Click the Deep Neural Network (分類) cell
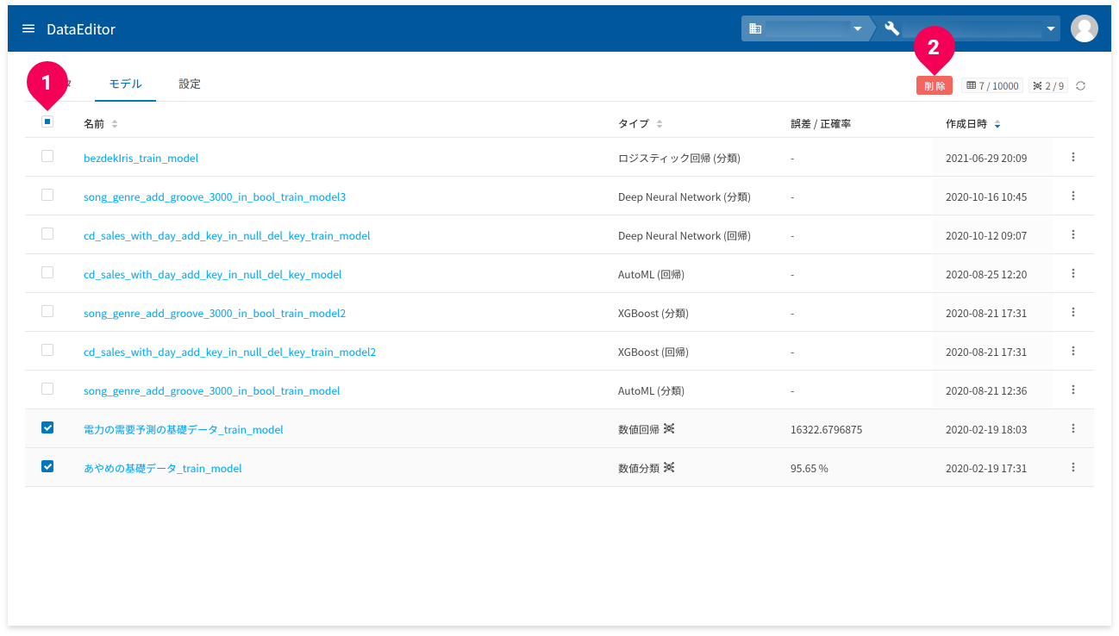The width and height of the screenshot is (1119, 636). pos(685,196)
